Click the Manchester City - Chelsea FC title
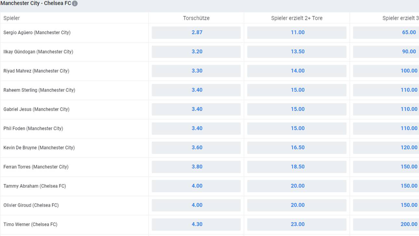Viewport: 419px width, 236px height. pyautogui.click(x=36, y=3)
